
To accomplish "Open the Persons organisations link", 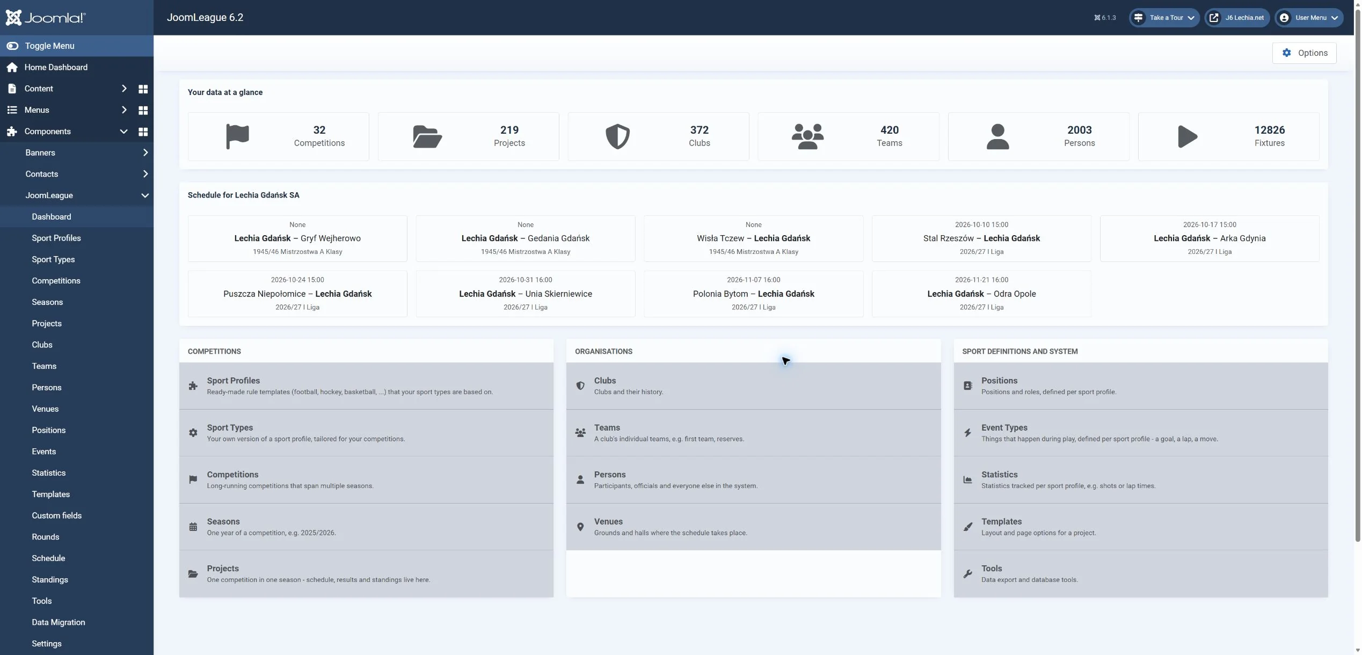I will 753,479.
